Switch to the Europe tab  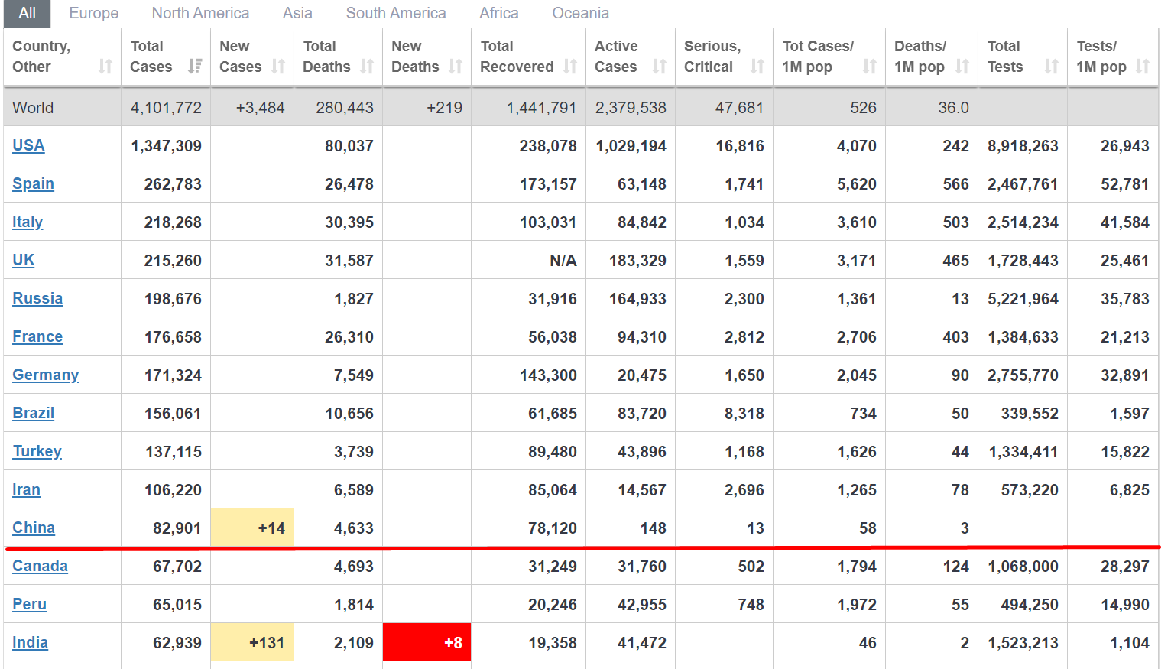[94, 13]
